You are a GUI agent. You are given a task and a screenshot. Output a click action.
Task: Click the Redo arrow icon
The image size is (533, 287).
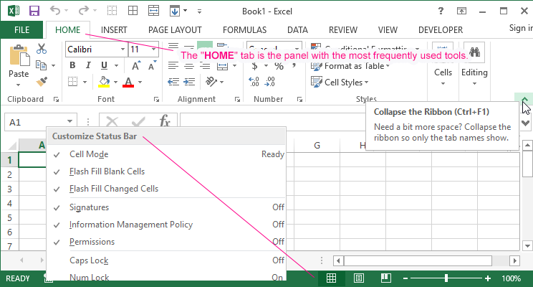(x=83, y=11)
